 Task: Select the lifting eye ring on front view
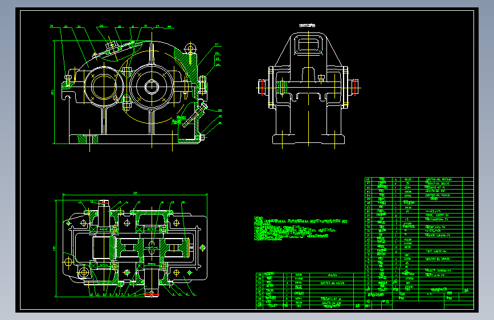190,49
